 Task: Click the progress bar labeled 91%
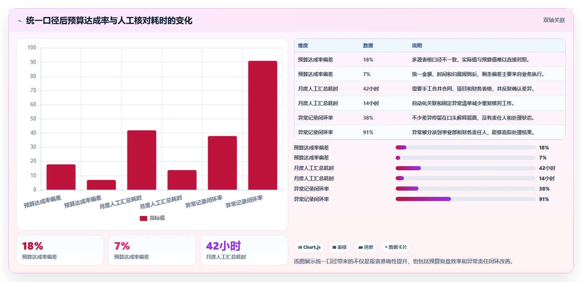point(466,199)
